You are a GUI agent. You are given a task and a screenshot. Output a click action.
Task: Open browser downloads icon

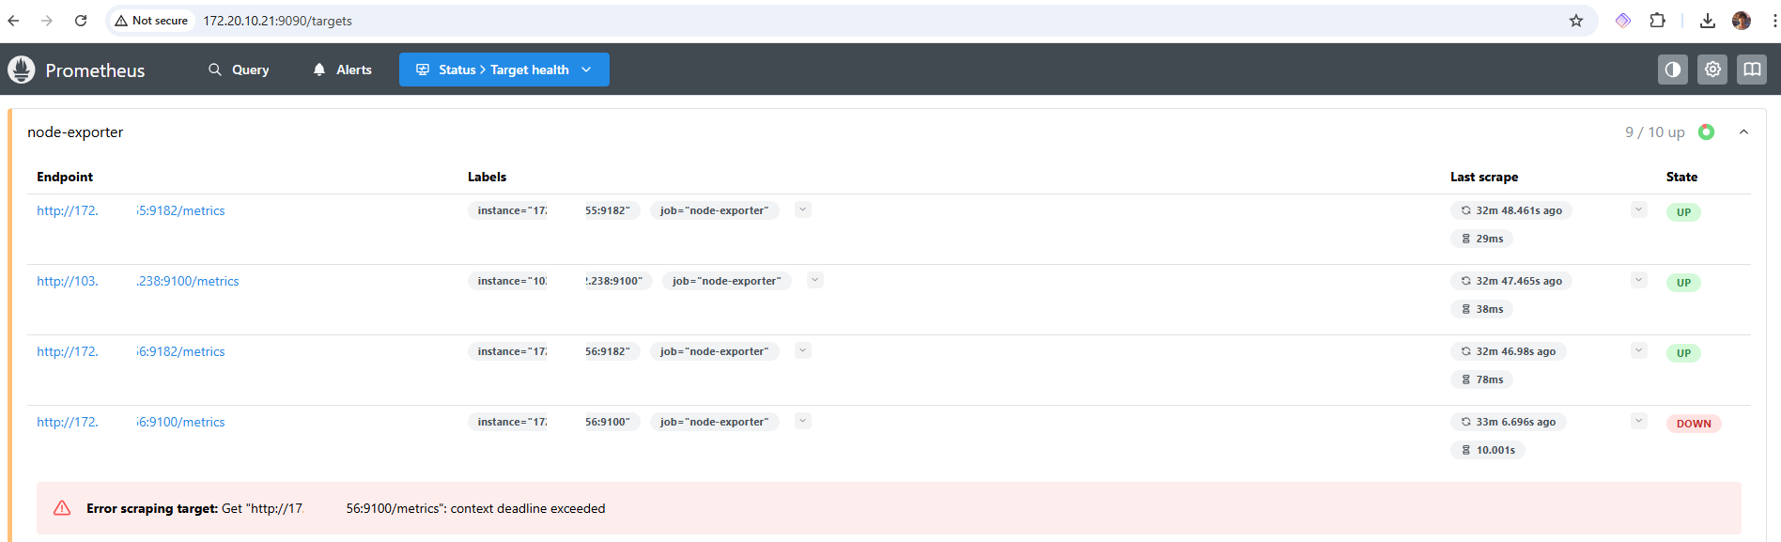1708,21
